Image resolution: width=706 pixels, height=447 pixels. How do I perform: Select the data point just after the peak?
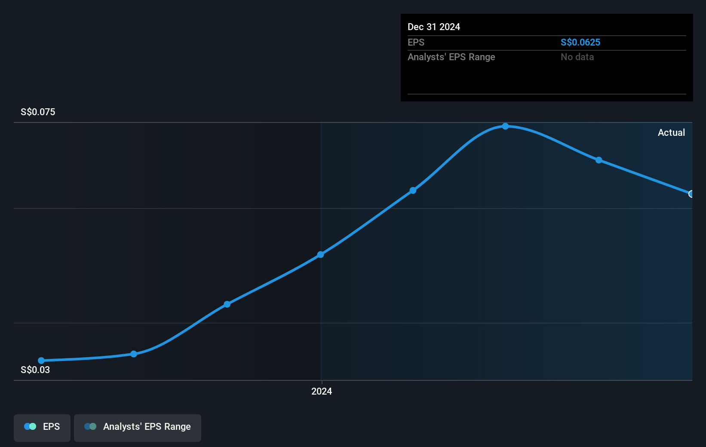click(599, 160)
